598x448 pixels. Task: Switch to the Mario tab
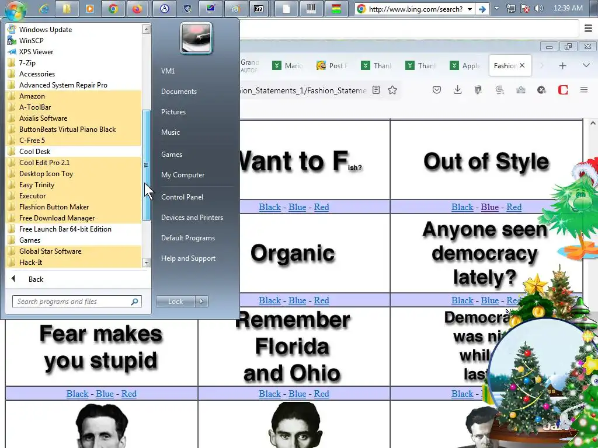pyautogui.click(x=288, y=65)
